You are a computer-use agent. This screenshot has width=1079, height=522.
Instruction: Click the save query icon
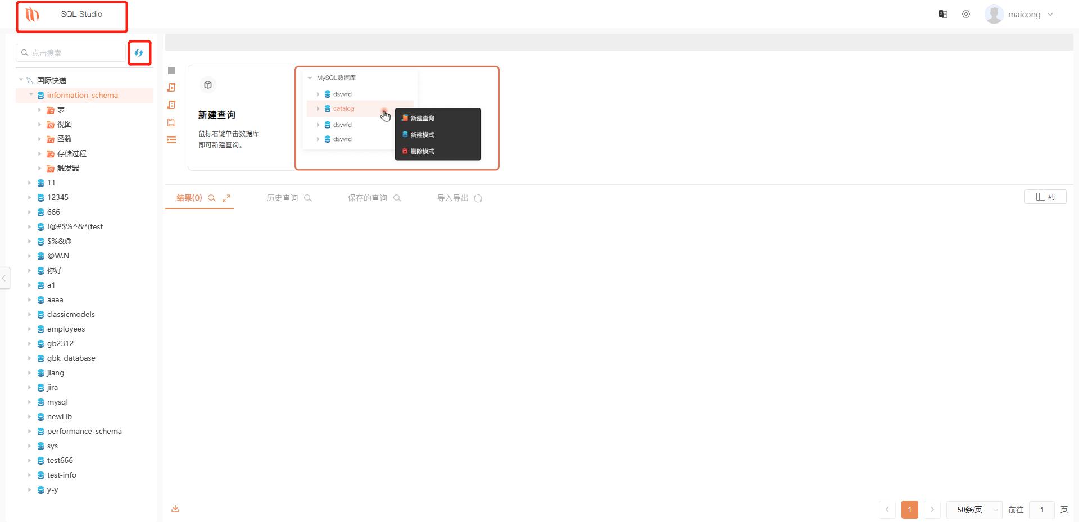click(171, 122)
